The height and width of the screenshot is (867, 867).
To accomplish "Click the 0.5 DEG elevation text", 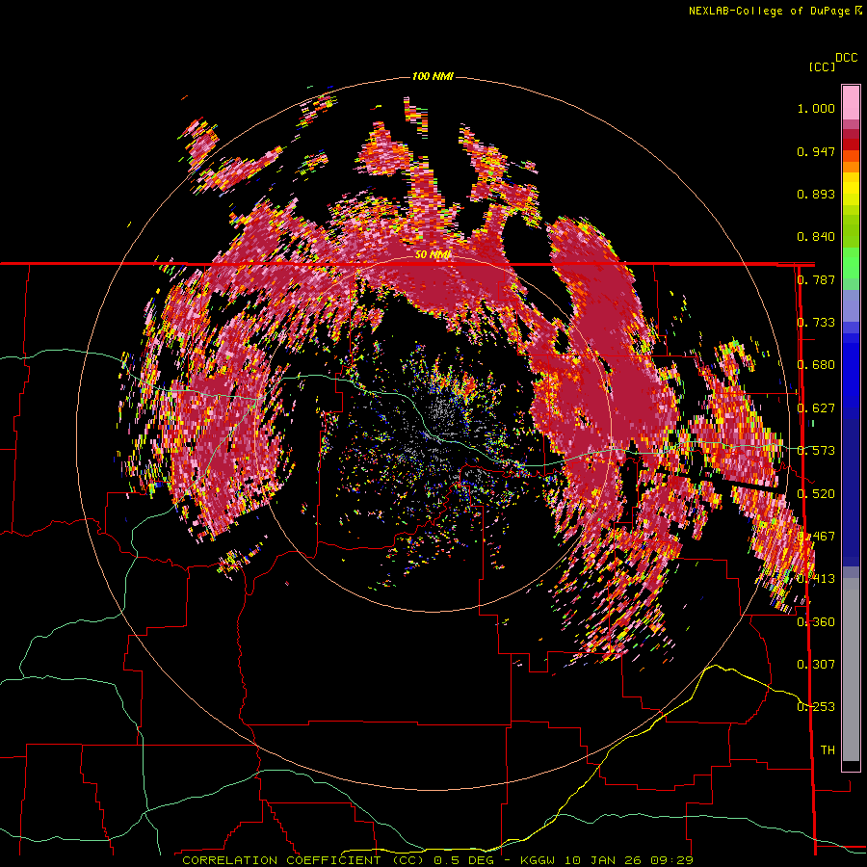I will pyautogui.click(x=463, y=860).
